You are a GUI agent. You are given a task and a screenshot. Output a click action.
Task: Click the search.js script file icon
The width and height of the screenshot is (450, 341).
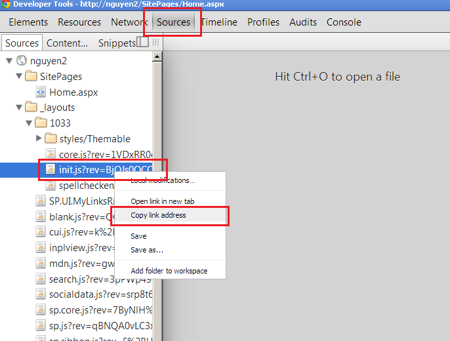41,279
